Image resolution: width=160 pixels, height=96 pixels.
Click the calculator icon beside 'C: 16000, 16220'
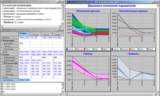click(x=2, y=84)
